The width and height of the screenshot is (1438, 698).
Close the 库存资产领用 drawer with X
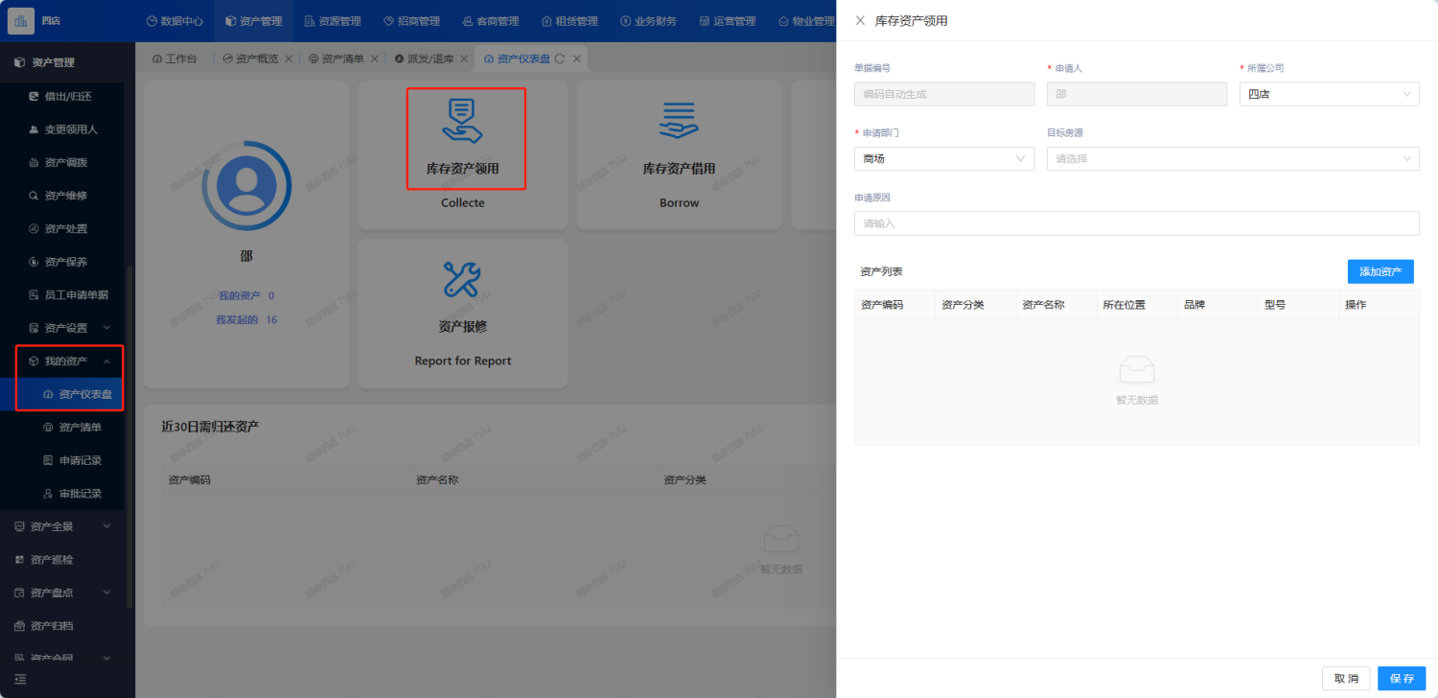coord(860,20)
